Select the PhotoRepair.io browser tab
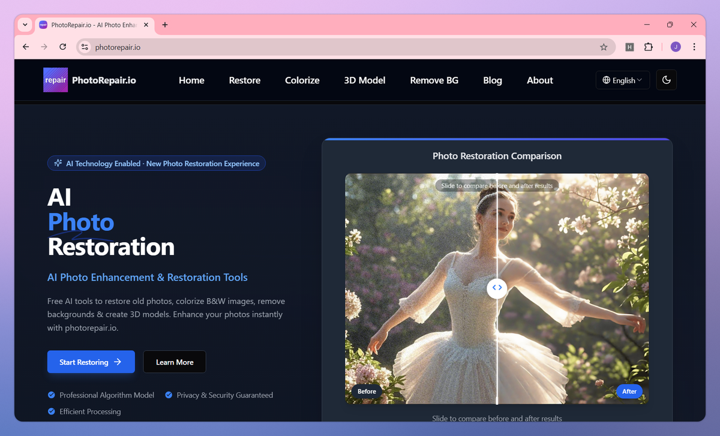 click(x=95, y=25)
